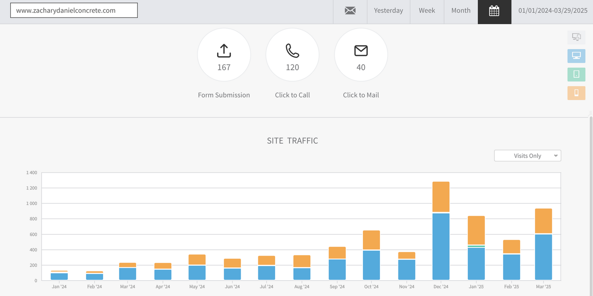Select the Week range tab
593x296 pixels.
click(x=427, y=11)
